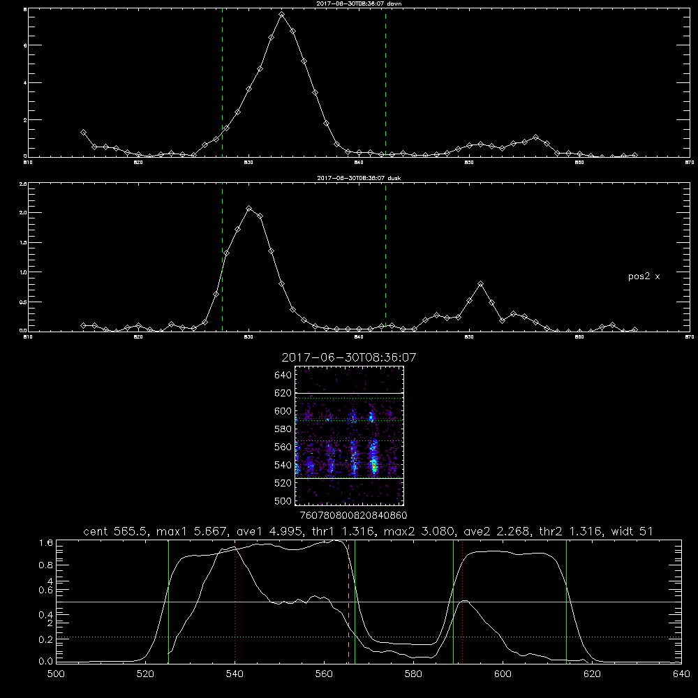Click dusk plot y-axis label 2.0
The height and width of the screenshot is (698, 698).
(23, 212)
